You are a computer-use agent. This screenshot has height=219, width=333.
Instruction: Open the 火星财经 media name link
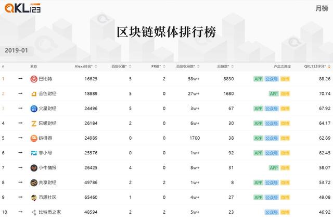47,108
